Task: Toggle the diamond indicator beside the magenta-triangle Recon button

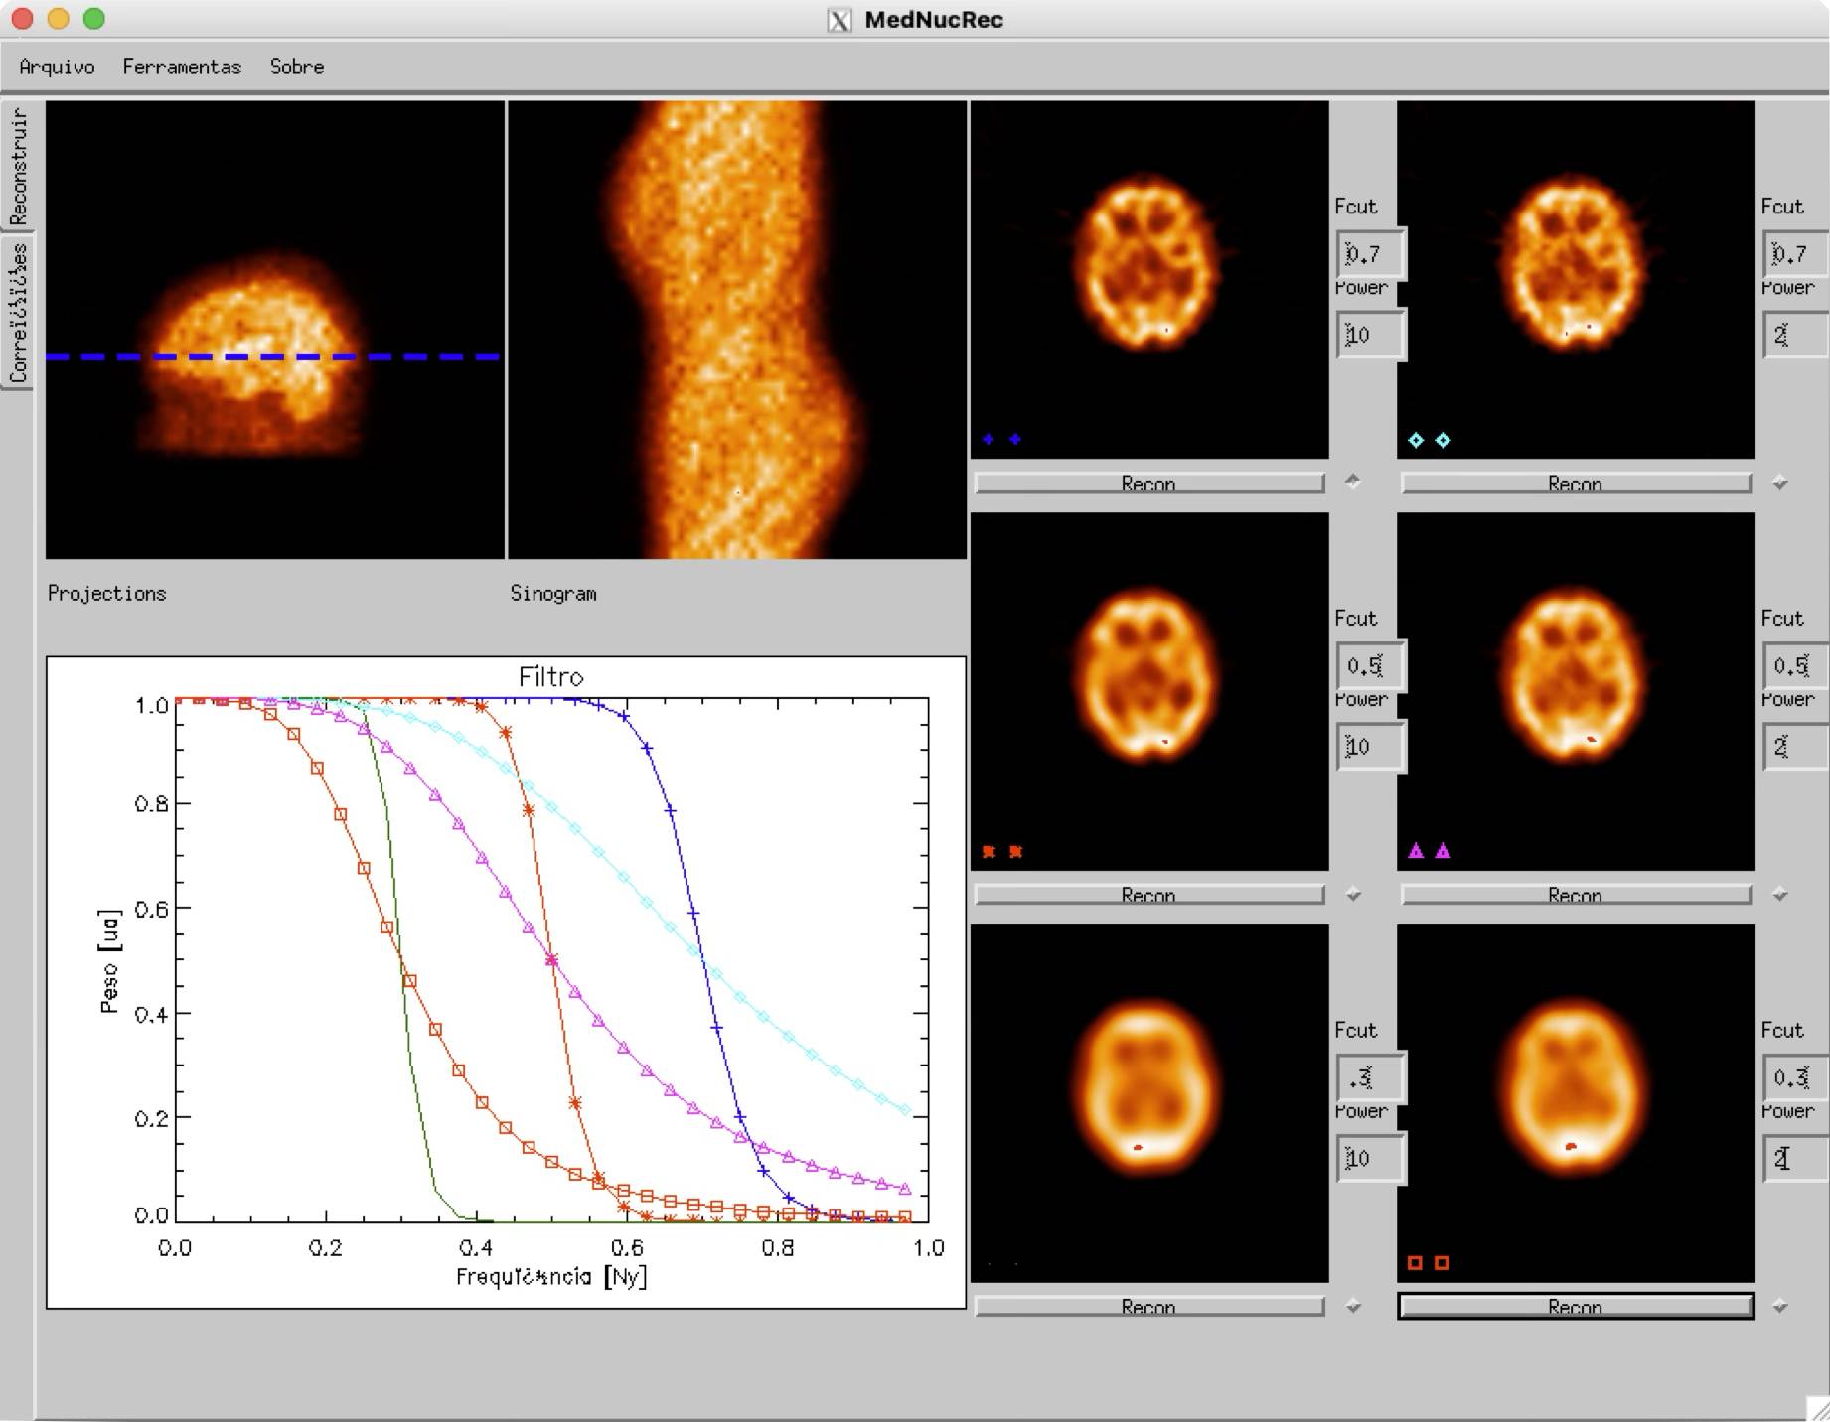Action: coord(1779,895)
